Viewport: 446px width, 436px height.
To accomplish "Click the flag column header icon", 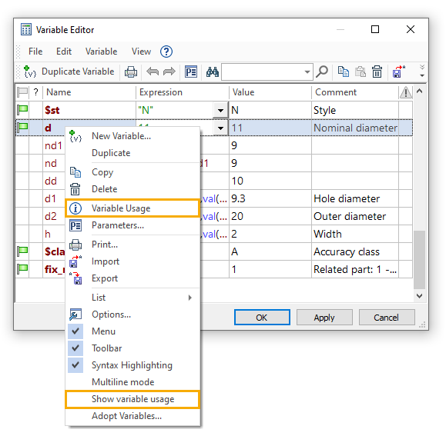I will pos(22,92).
